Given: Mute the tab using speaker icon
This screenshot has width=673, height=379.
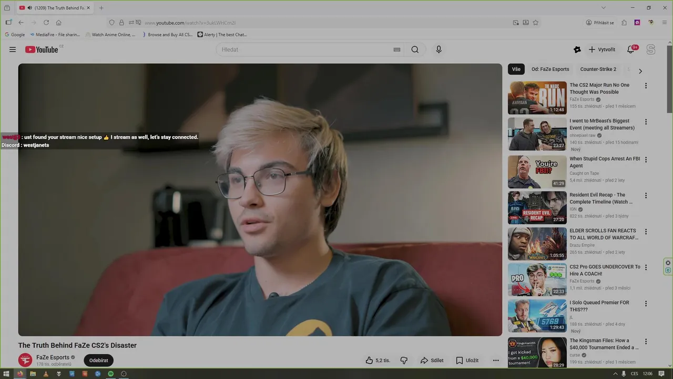Looking at the screenshot, I should [x=29, y=8].
